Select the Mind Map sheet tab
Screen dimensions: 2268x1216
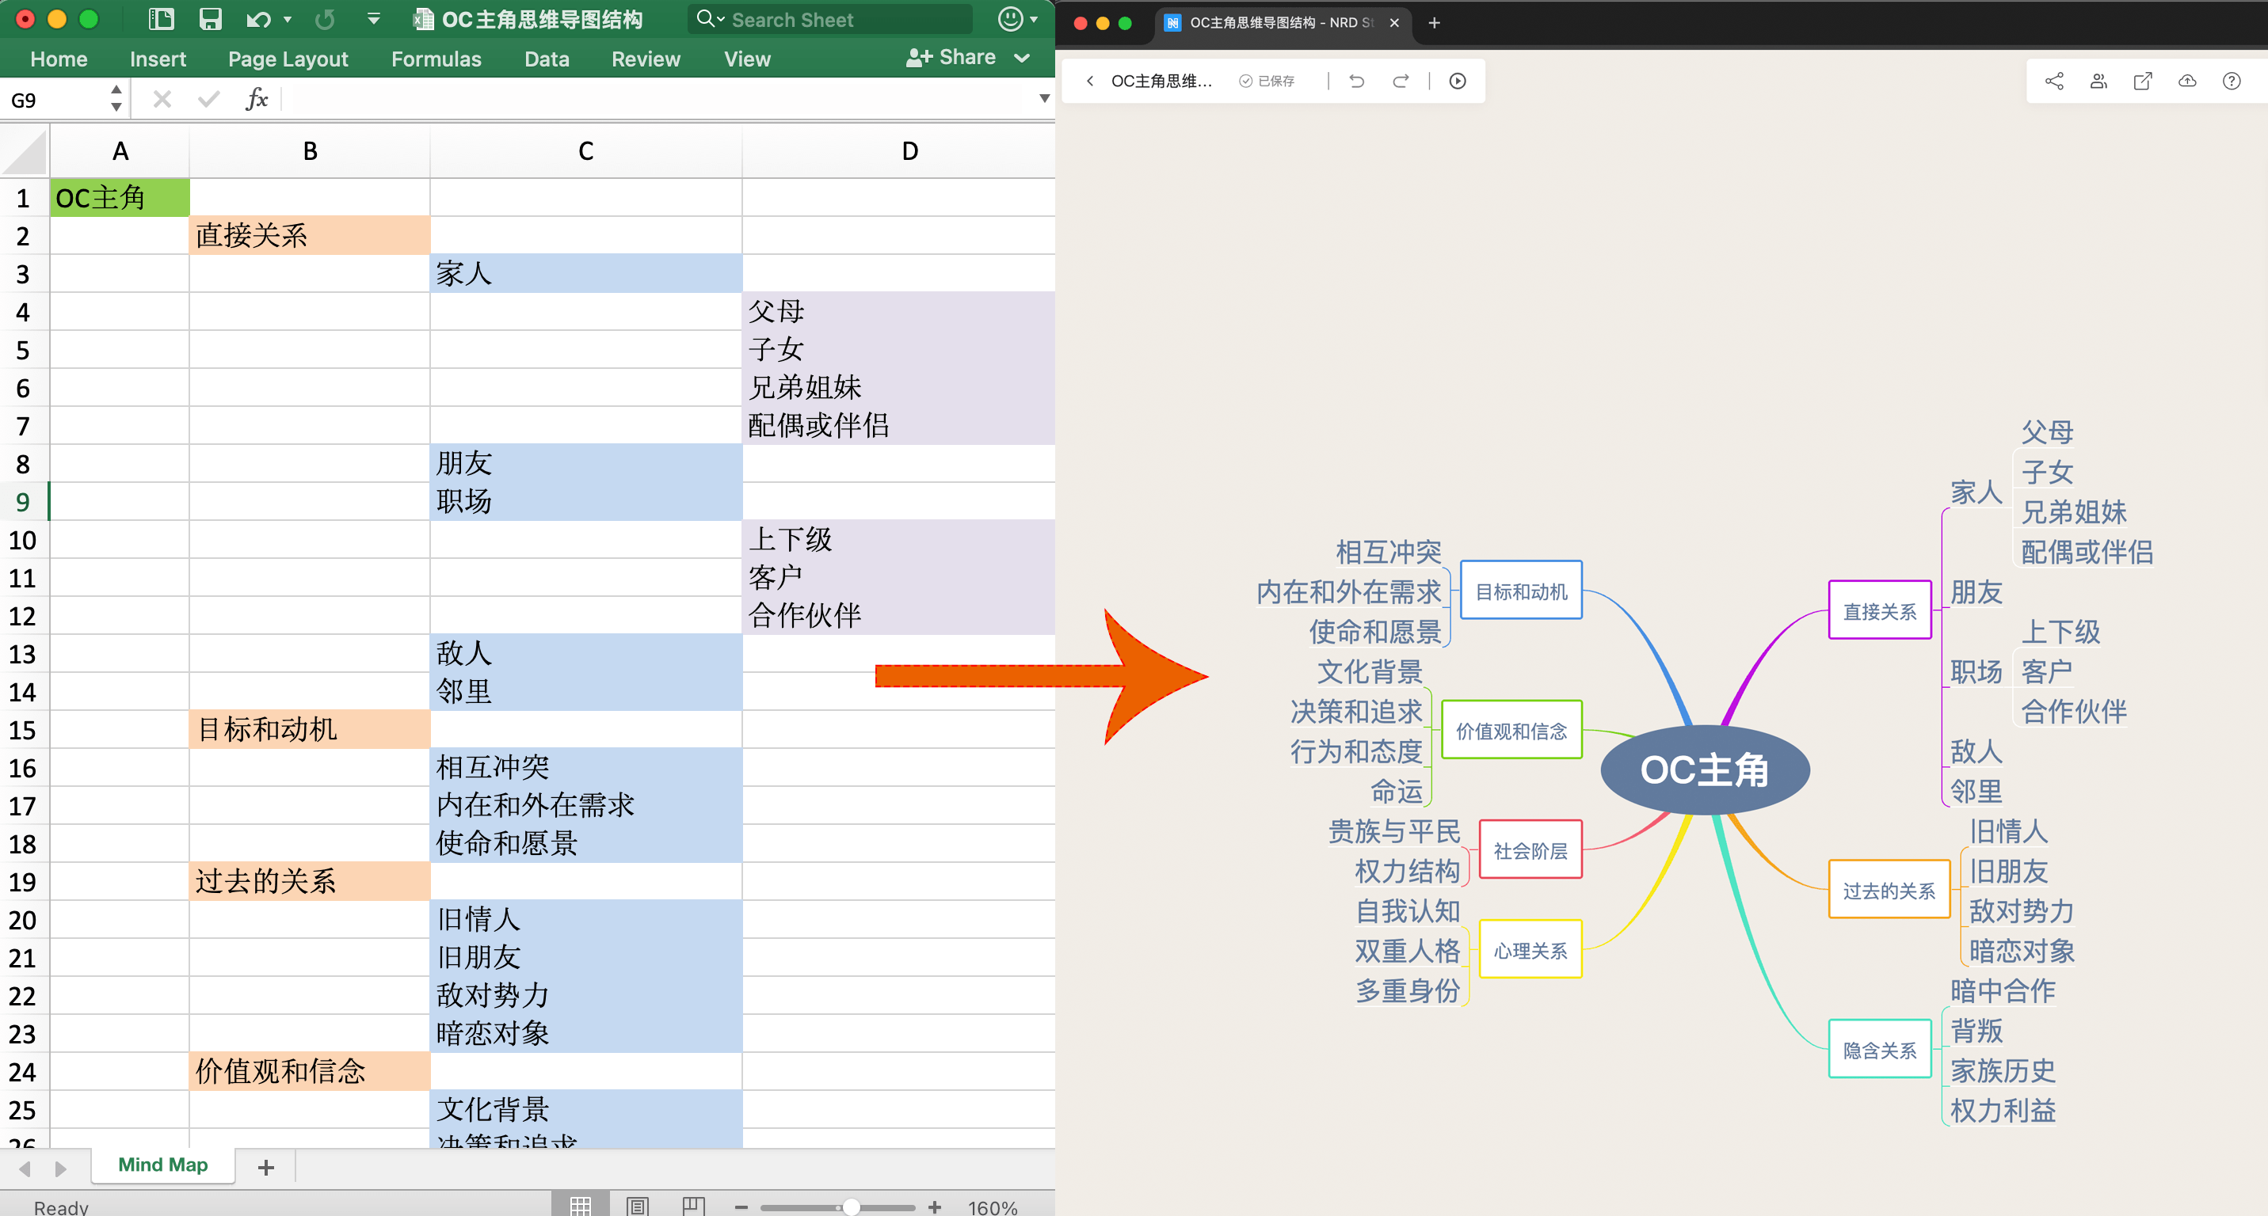pos(163,1165)
